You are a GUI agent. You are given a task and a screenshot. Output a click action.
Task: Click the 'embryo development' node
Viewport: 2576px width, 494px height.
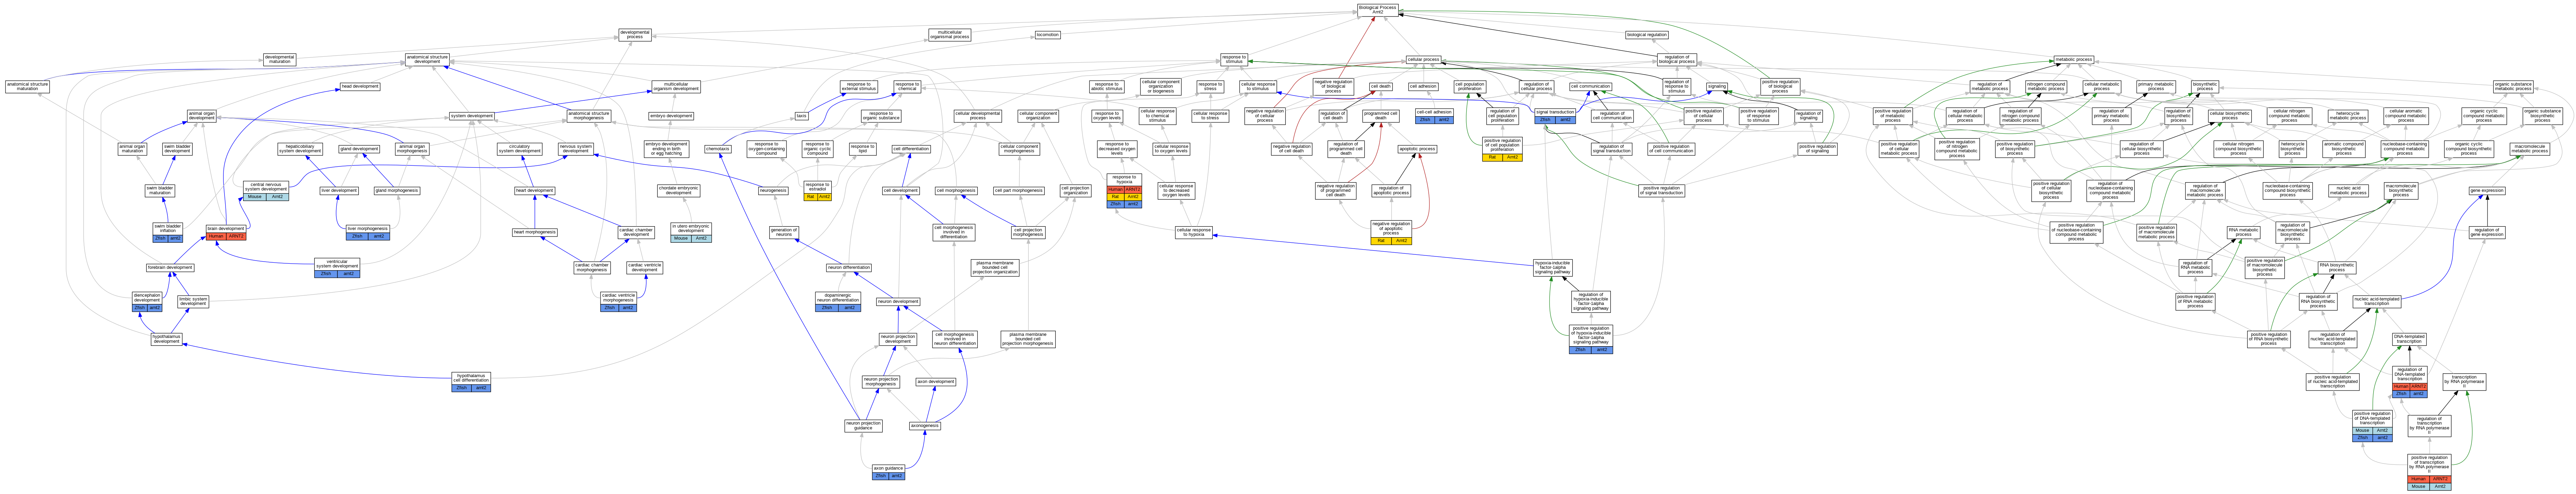(x=671, y=116)
